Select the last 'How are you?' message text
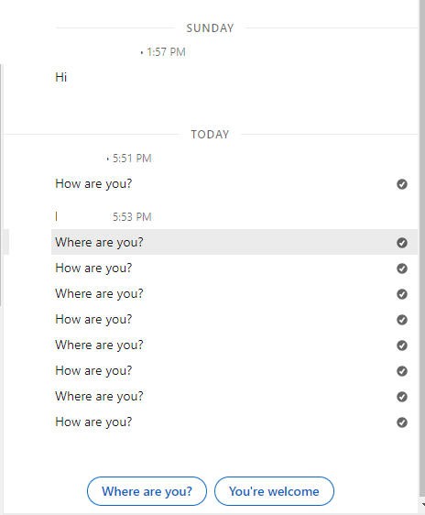 (x=93, y=422)
